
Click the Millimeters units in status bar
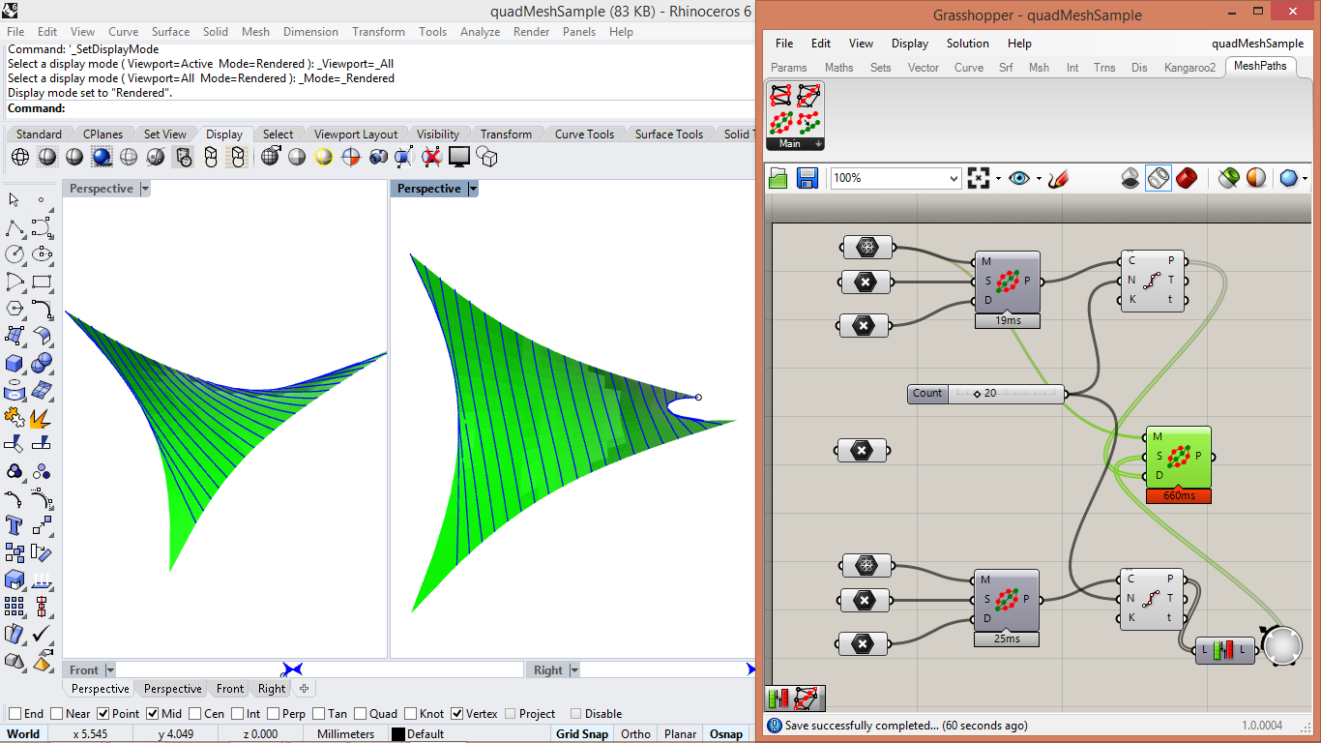(x=345, y=734)
